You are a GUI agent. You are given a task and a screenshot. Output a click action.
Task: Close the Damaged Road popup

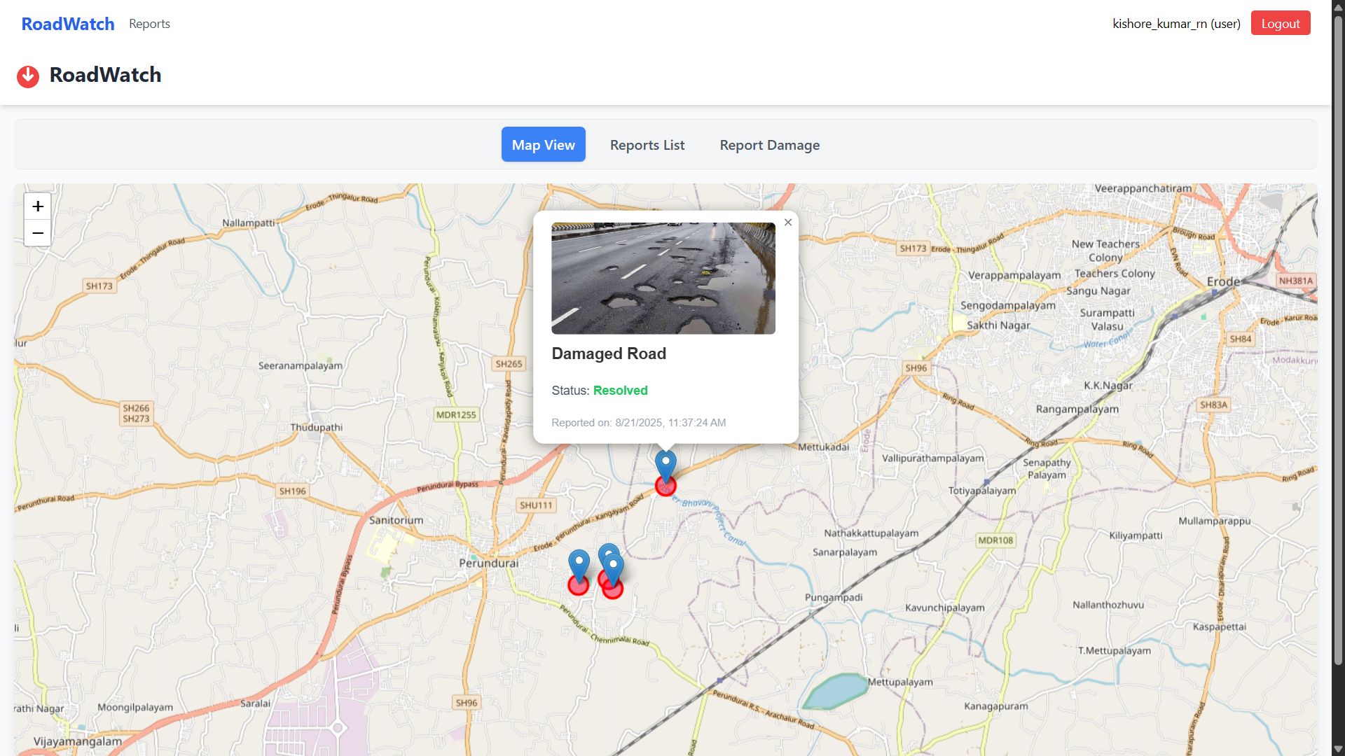(x=788, y=223)
